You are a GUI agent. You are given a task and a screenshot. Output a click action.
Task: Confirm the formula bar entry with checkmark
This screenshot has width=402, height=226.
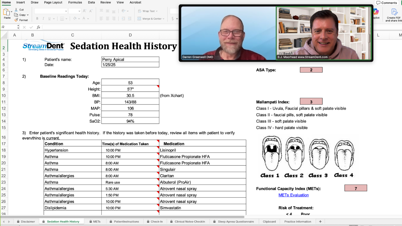point(31,27)
